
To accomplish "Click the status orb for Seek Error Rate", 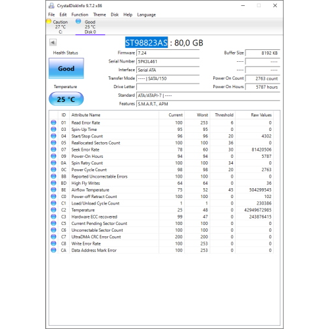I will [53, 149].
